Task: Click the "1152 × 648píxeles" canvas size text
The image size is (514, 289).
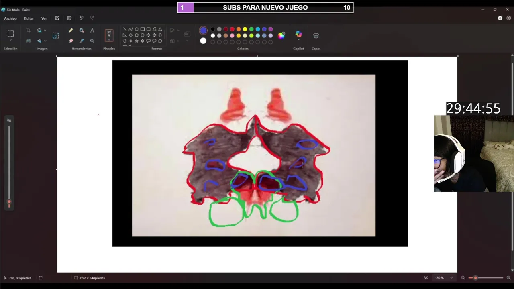Action: click(x=92, y=278)
